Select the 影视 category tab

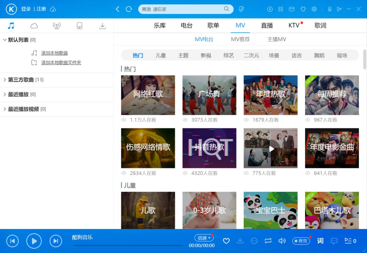(206, 55)
